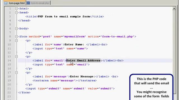Click the </p> closing tag on line 20
This screenshot has height=100, width=179.
coord(29,84)
